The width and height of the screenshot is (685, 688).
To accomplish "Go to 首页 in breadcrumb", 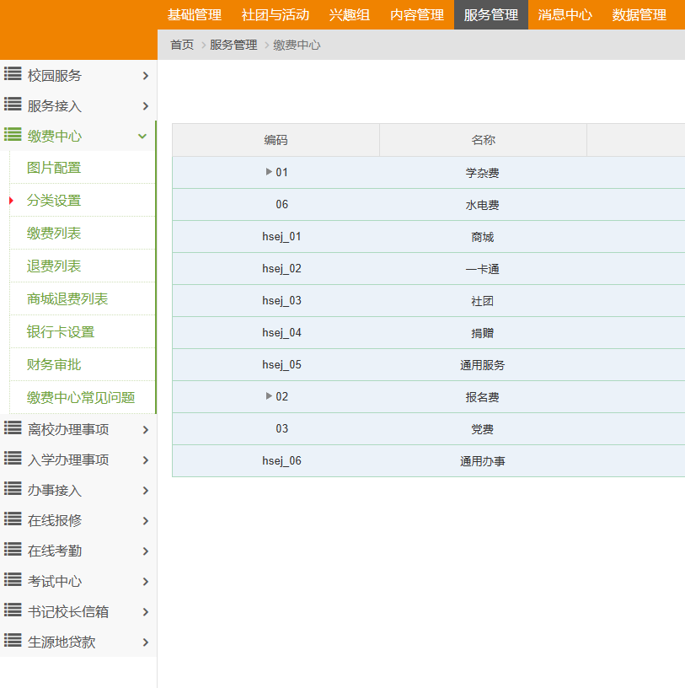I will point(182,45).
